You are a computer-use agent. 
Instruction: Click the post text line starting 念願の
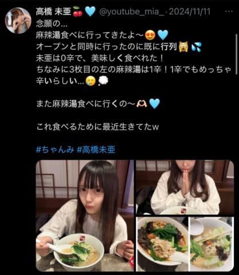52,23
